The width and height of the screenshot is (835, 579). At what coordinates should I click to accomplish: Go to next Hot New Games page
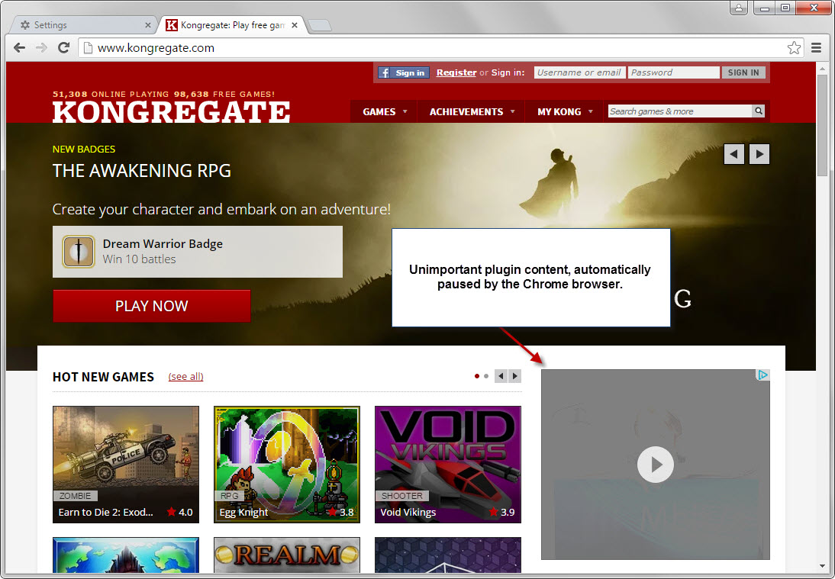coord(514,376)
